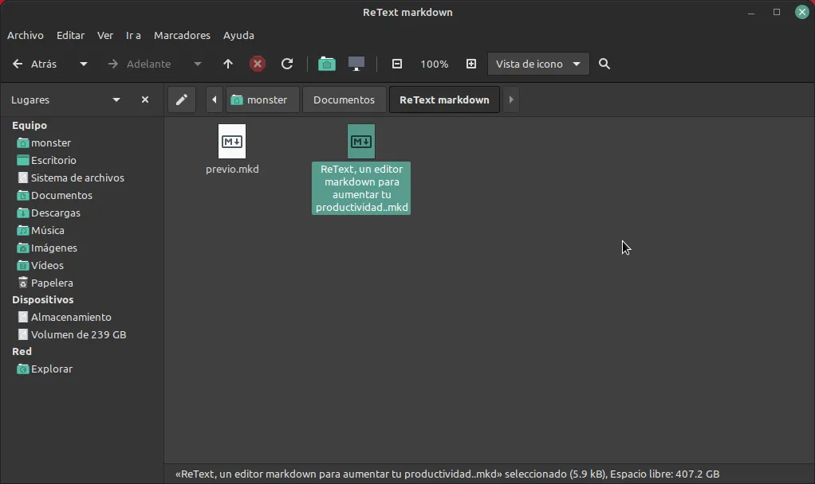Screen dimensions: 815x484
Task: Select the previo.mkd file icon
Action: [x=232, y=141]
